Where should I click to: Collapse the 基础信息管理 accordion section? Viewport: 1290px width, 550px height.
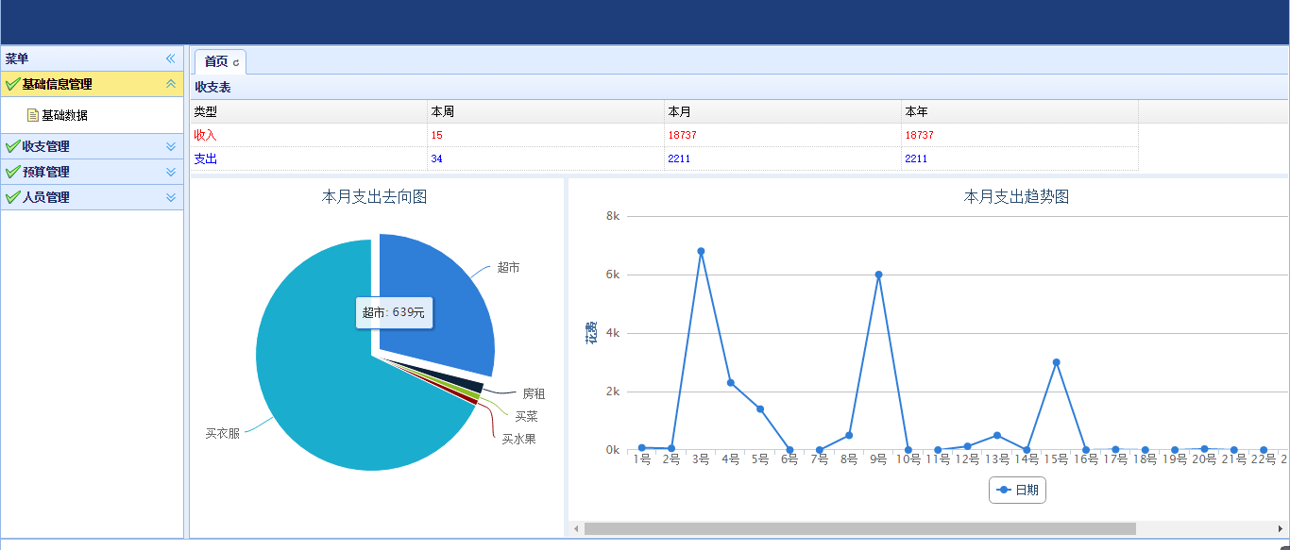(x=171, y=84)
